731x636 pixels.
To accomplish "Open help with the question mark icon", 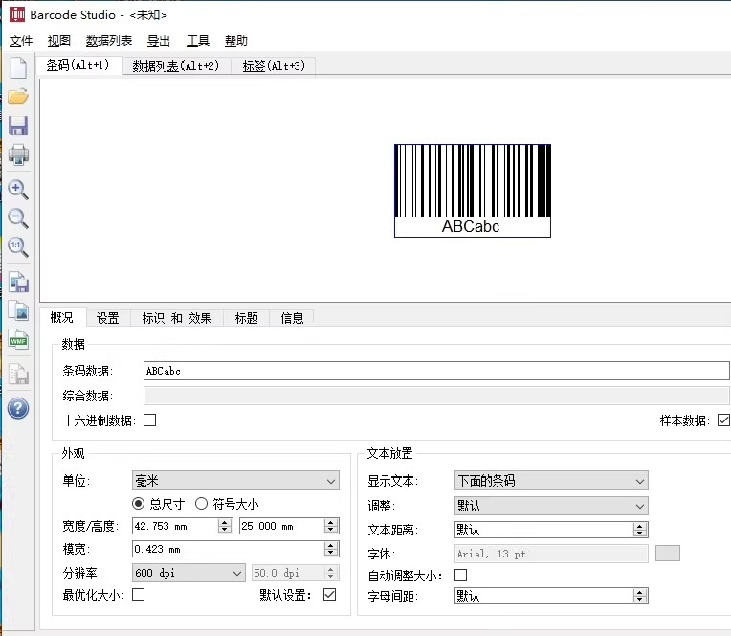I will click(18, 408).
